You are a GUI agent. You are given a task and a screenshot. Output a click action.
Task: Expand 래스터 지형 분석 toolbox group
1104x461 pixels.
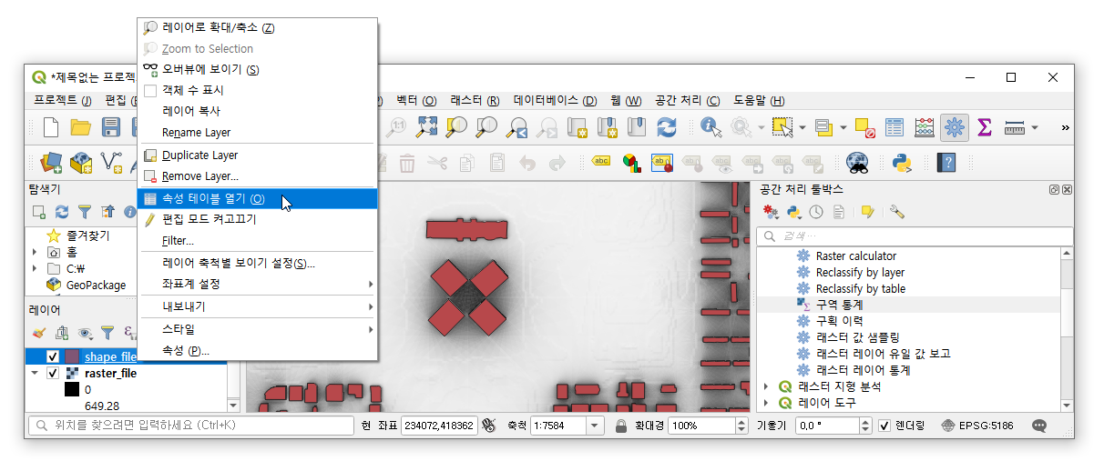coord(766,386)
